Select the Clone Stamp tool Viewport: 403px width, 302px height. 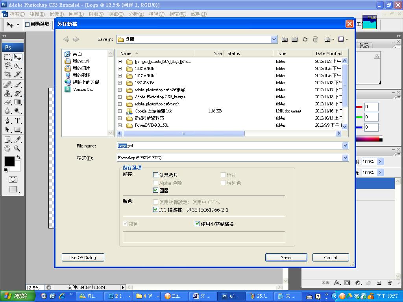8,93
